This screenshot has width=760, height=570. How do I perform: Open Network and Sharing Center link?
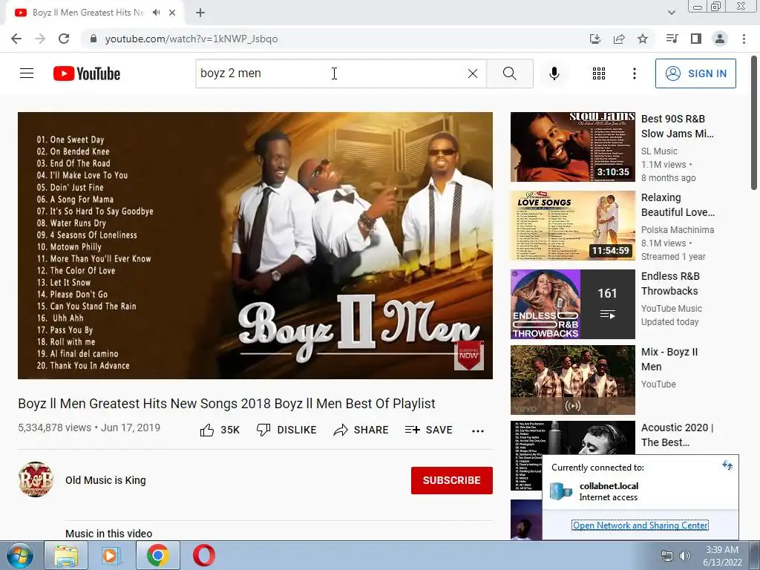pyautogui.click(x=641, y=525)
